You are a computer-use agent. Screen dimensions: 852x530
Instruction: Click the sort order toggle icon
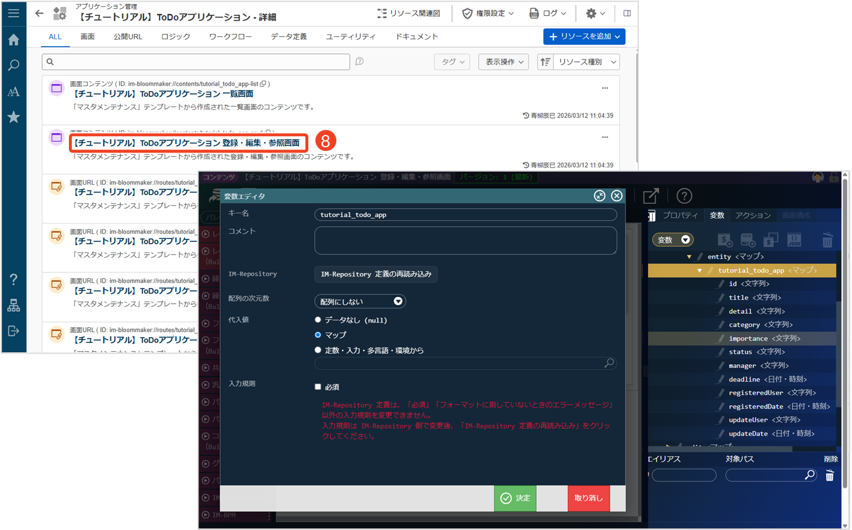[545, 62]
